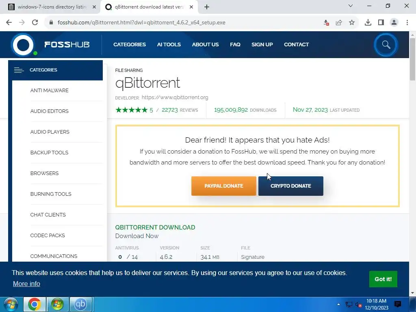This screenshot has width=416, height=312.
Task: Open ABOUT US in the top navigation
Action: pos(205,45)
